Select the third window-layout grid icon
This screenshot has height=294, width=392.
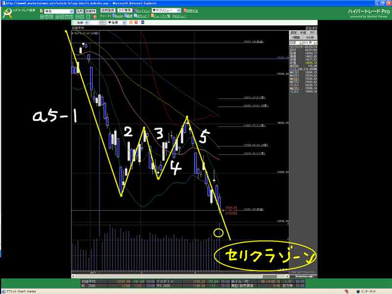(51, 17)
